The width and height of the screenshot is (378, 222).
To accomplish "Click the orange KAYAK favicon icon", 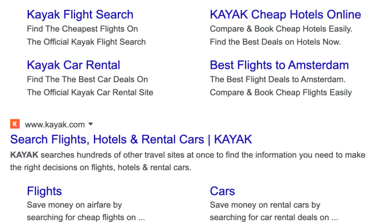I will 14,124.
